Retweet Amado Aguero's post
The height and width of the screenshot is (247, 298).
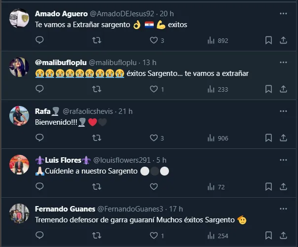pyautogui.click(x=97, y=40)
